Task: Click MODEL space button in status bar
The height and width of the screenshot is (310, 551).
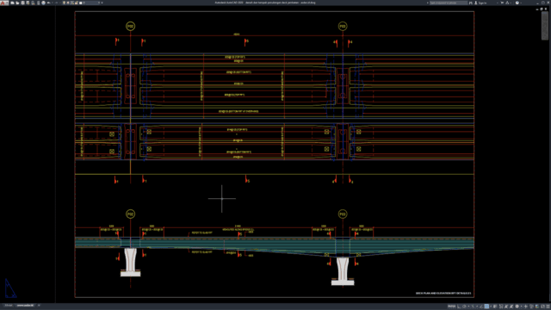Action: click(x=451, y=307)
